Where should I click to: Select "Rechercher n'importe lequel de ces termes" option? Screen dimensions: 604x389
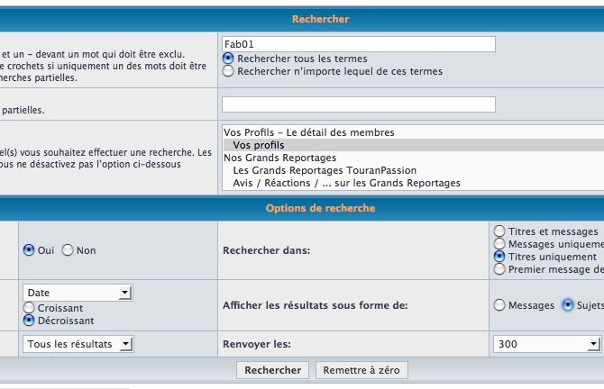click(228, 71)
